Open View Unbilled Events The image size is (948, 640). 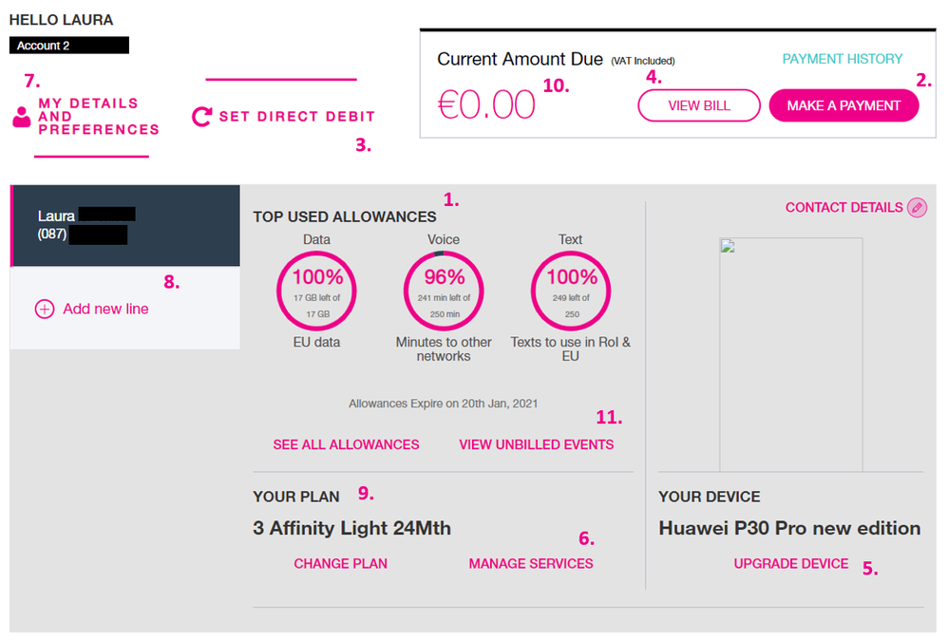[x=537, y=444]
